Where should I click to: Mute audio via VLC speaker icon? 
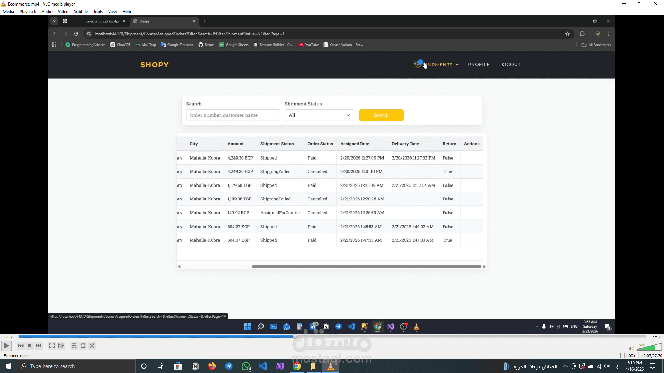tap(631, 348)
